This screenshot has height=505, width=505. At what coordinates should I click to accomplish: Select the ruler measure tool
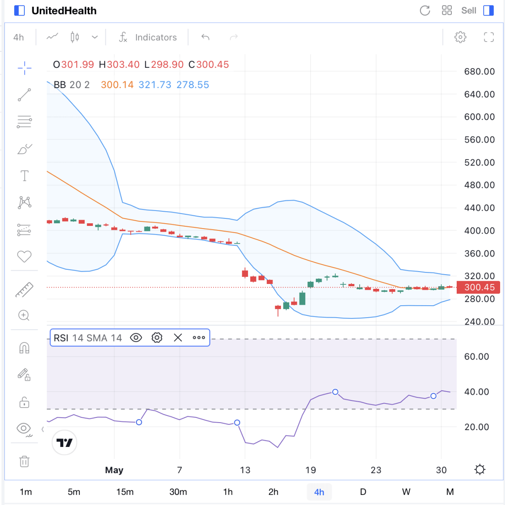(x=24, y=290)
